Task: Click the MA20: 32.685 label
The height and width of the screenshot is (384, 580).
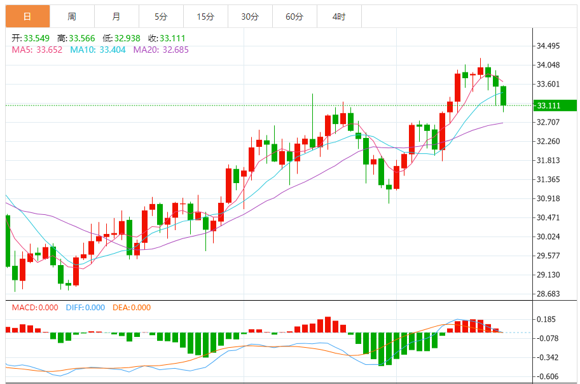Action: pyautogui.click(x=161, y=50)
